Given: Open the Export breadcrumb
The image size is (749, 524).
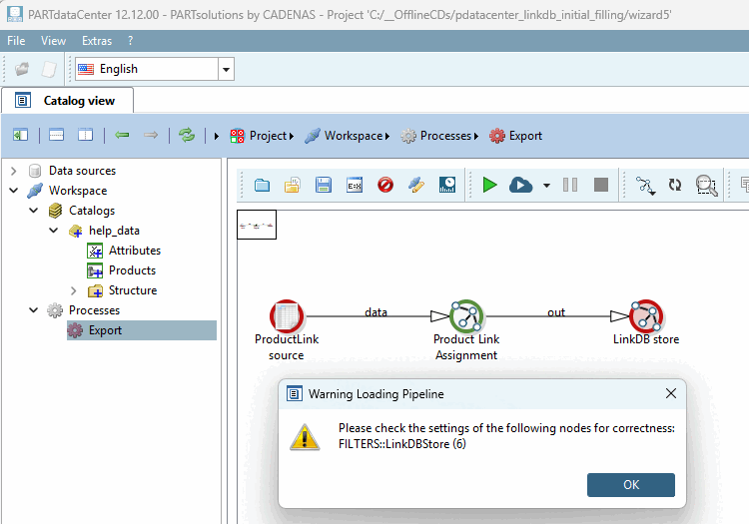Looking at the screenshot, I should (515, 136).
